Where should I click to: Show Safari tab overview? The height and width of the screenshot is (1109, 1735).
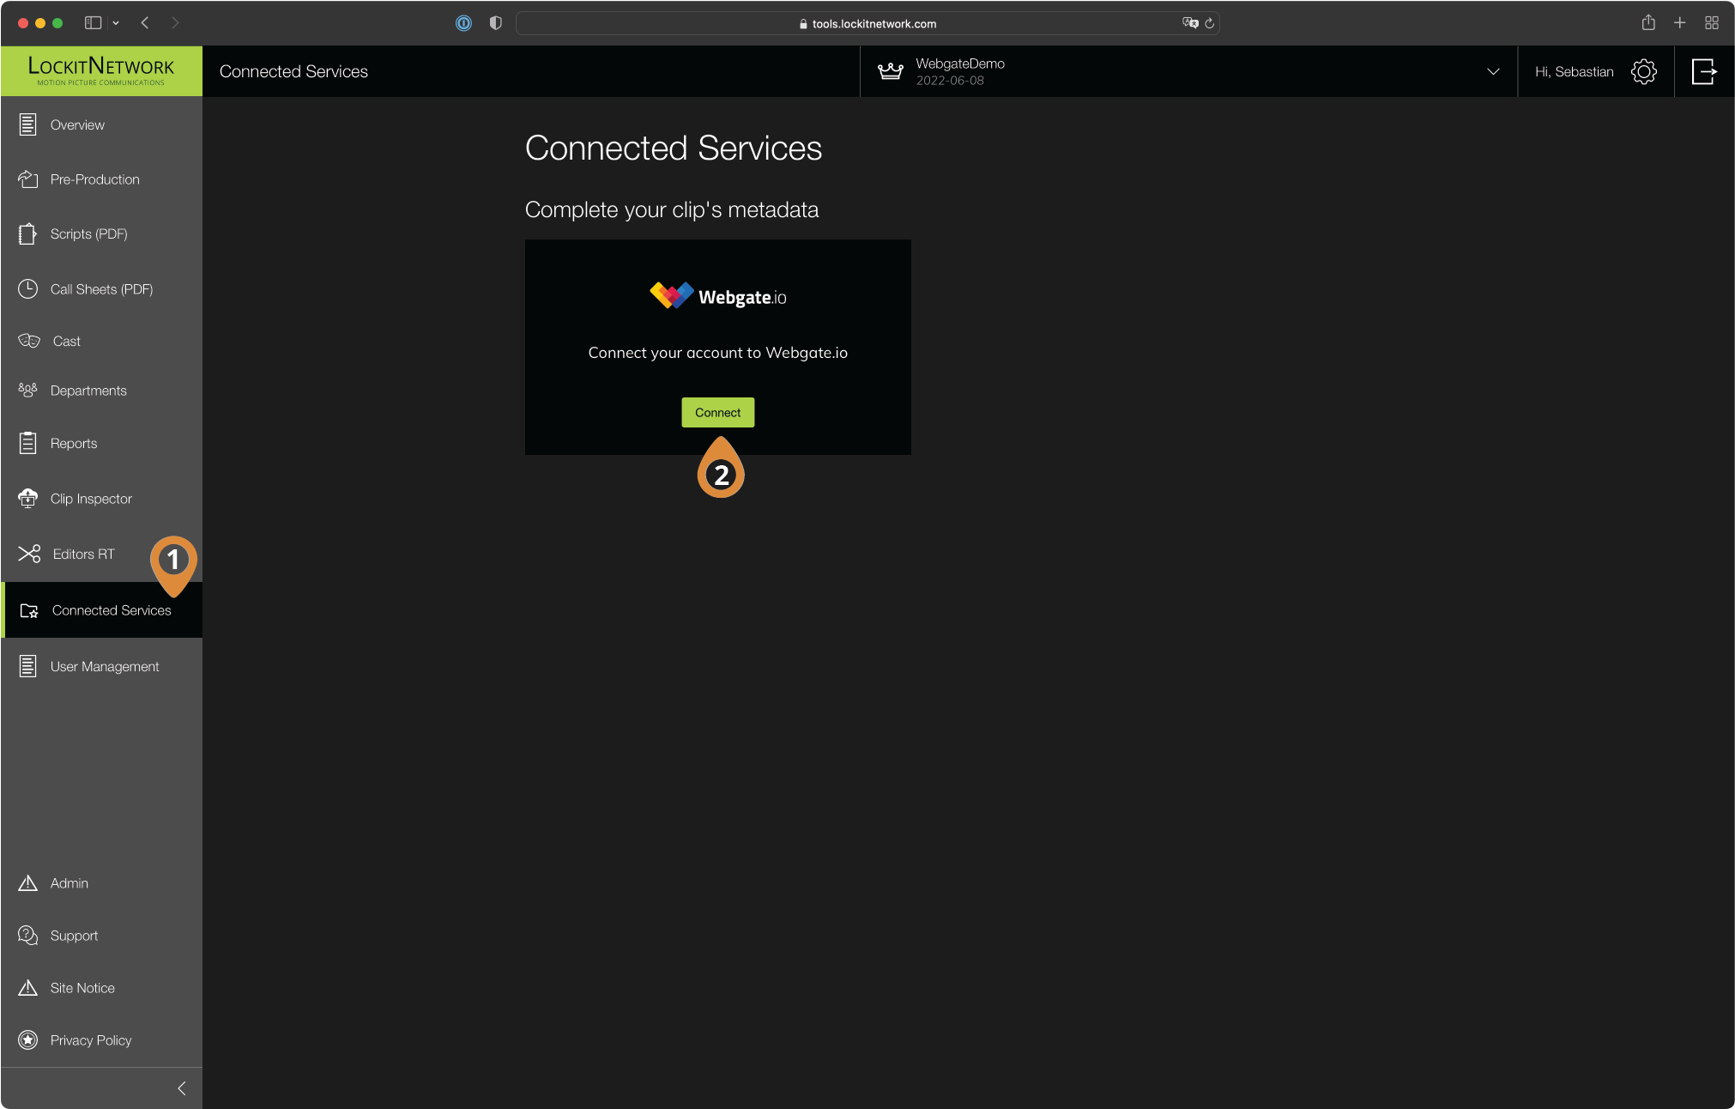(1711, 23)
